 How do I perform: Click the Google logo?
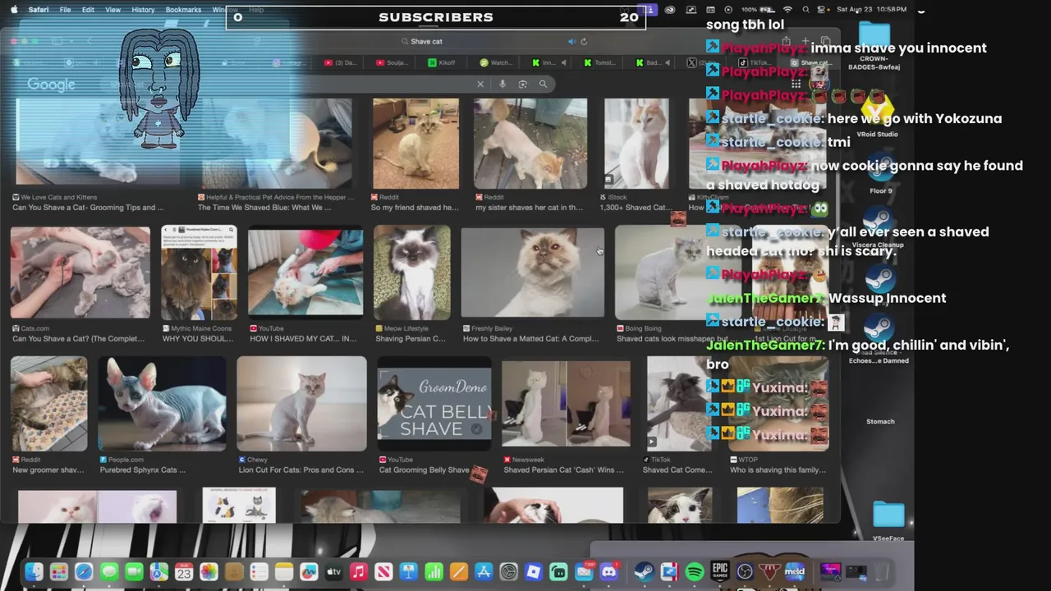click(51, 85)
